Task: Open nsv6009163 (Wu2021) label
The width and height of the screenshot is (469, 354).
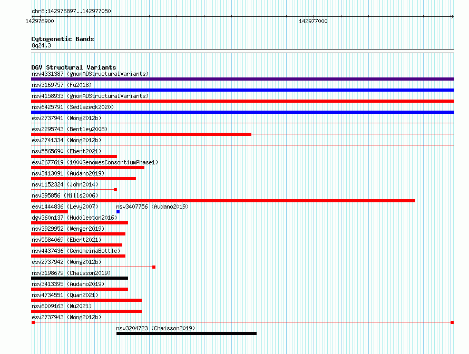Action: pos(62,306)
